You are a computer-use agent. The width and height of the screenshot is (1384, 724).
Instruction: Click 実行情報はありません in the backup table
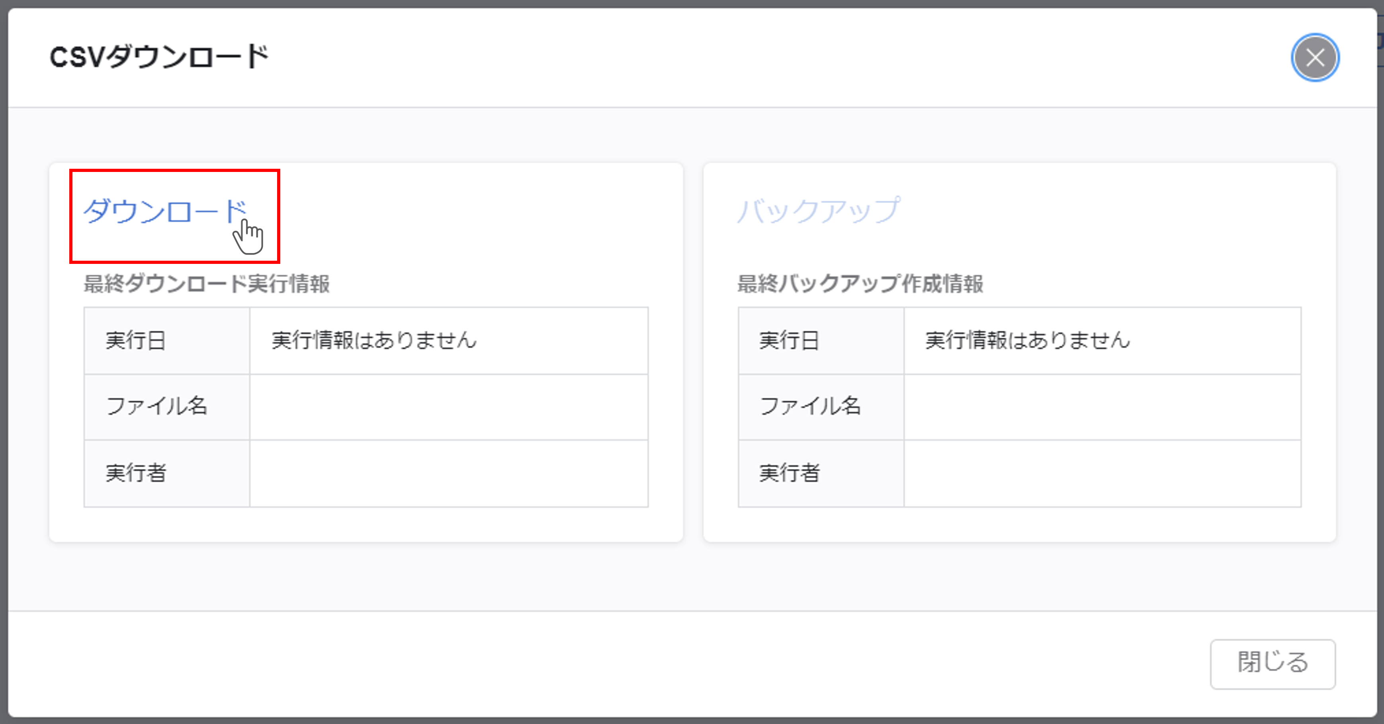point(1027,341)
